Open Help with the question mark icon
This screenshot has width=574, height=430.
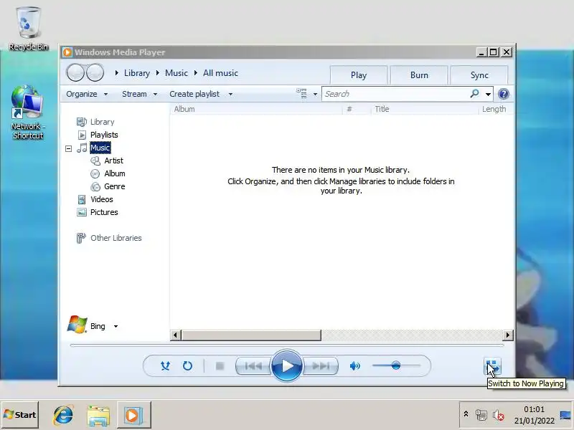click(504, 94)
